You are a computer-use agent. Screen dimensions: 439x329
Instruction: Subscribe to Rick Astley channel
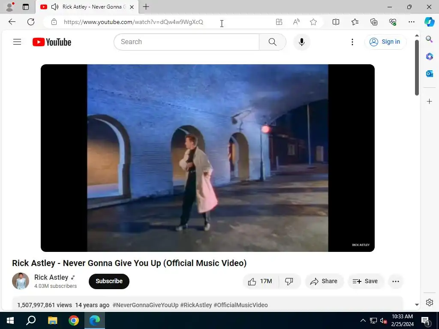pyautogui.click(x=109, y=281)
